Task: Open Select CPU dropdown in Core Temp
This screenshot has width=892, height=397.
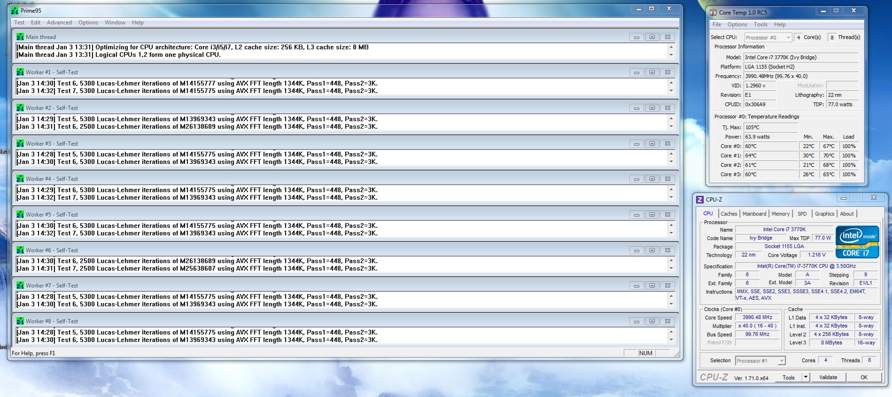Action: [x=768, y=38]
